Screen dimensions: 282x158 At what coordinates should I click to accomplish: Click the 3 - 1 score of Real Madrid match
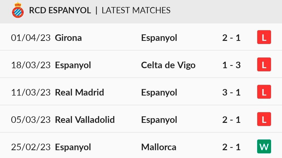click(231, 93)
